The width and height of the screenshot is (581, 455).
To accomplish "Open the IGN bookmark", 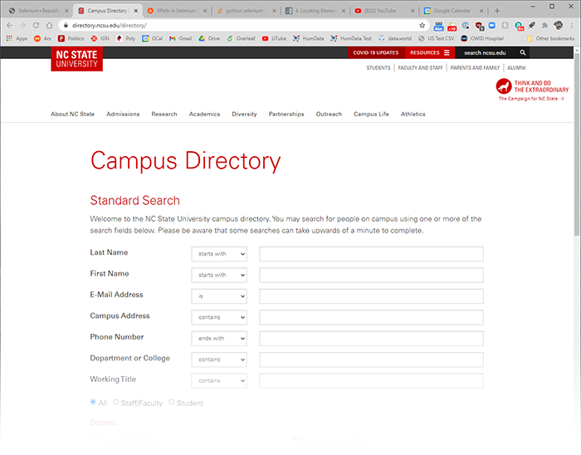I will (x=100, y=38).
